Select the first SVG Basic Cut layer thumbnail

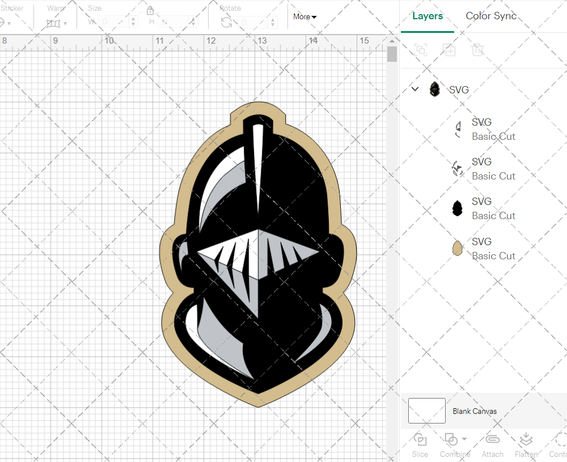[458, 129]
